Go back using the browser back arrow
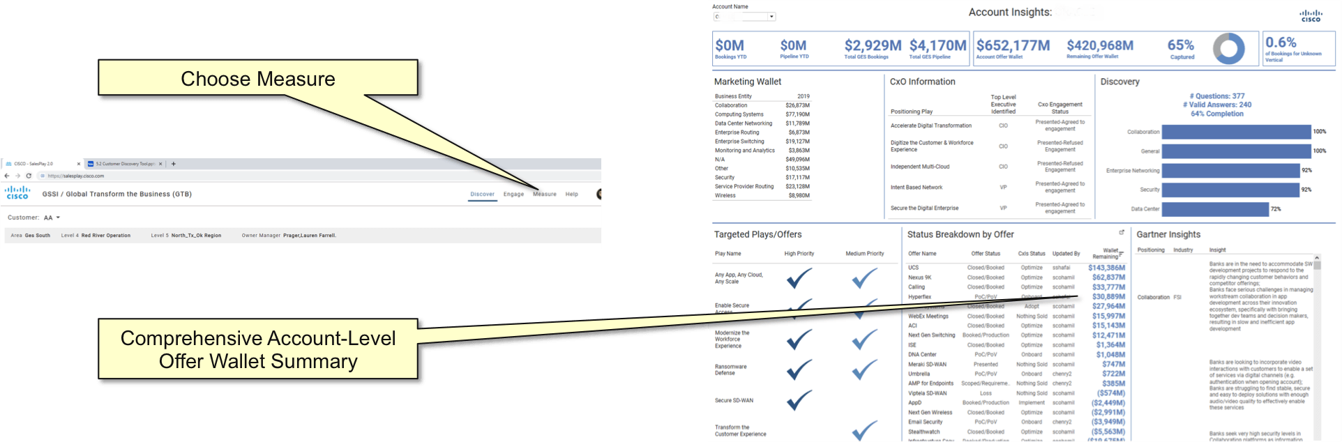The height and width of the screenshot is (442, 1342). click(x=7, y=176)
